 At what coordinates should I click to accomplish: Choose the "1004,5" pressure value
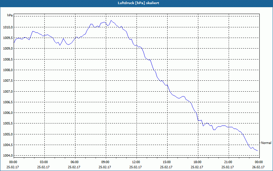tap(8, 145)
